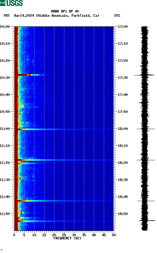Click the "11:50" PDT time label
Image resolution: width=157 pixels, height=253 pixels.
(x=5, y=214)
